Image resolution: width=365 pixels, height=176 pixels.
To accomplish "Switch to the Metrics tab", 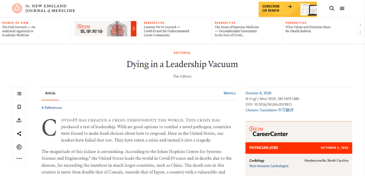I will coord(229,93).
